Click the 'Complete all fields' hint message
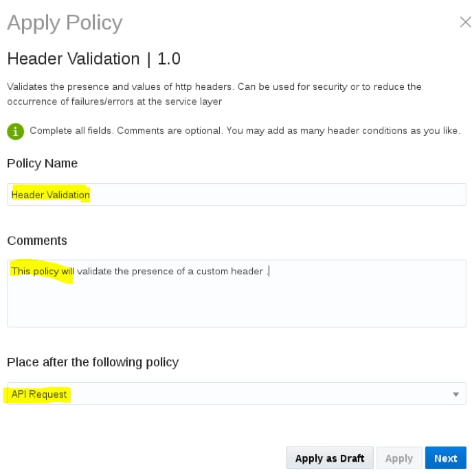The height and width of the screenshot is (474, 472). click(x=245, y=130)
